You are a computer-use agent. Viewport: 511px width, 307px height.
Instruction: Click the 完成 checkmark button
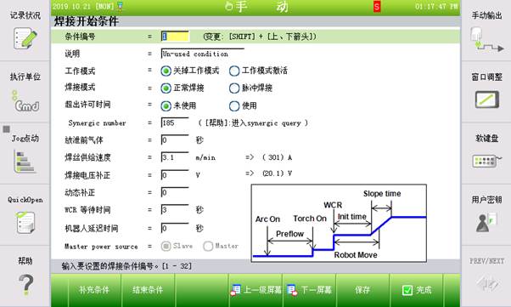(417, 290)
